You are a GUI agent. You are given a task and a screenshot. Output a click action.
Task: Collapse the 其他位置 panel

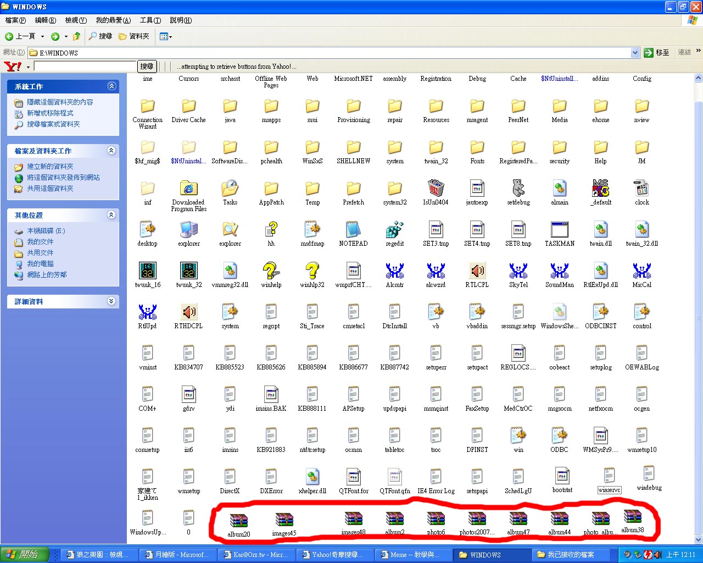coord(111,215)
